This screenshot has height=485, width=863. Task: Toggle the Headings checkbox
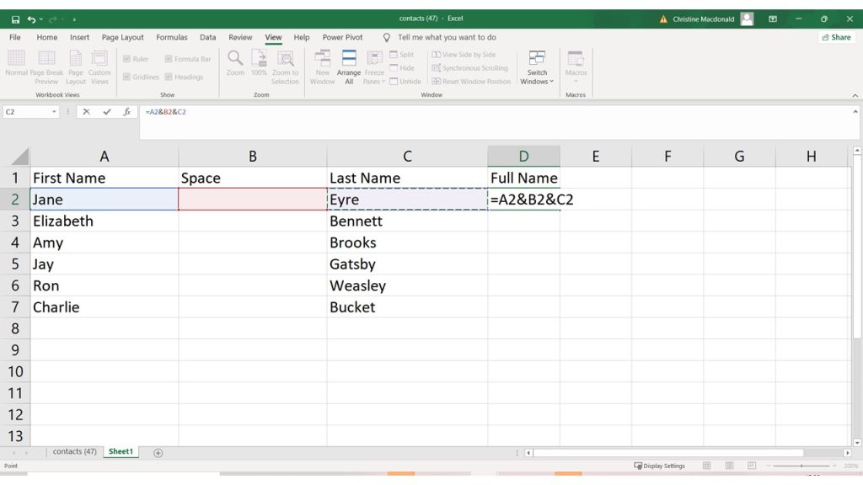tap(169, 77)
